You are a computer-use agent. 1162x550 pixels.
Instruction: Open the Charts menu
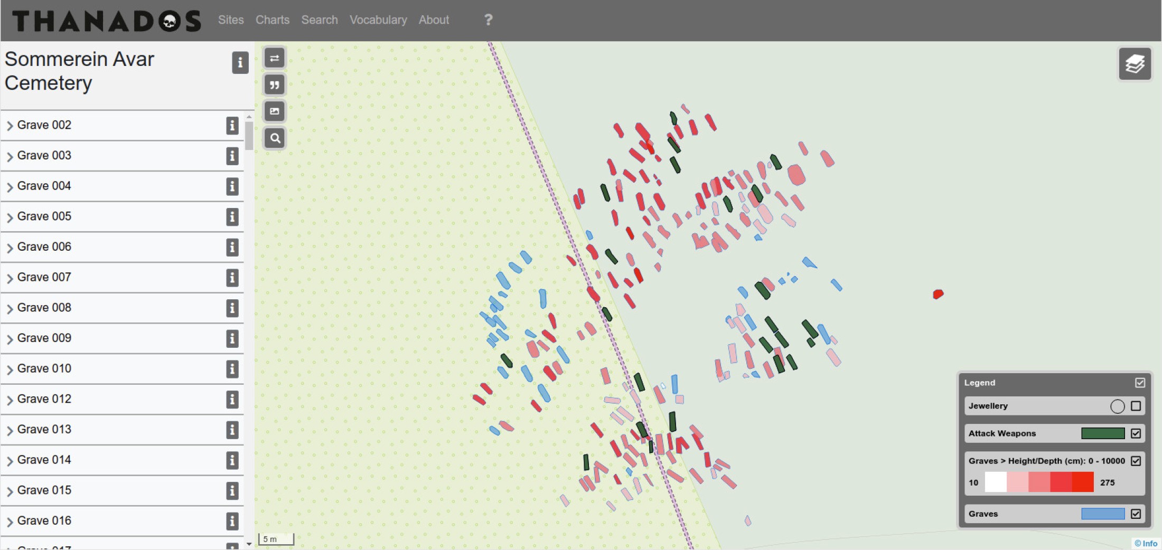coord(272,20)
